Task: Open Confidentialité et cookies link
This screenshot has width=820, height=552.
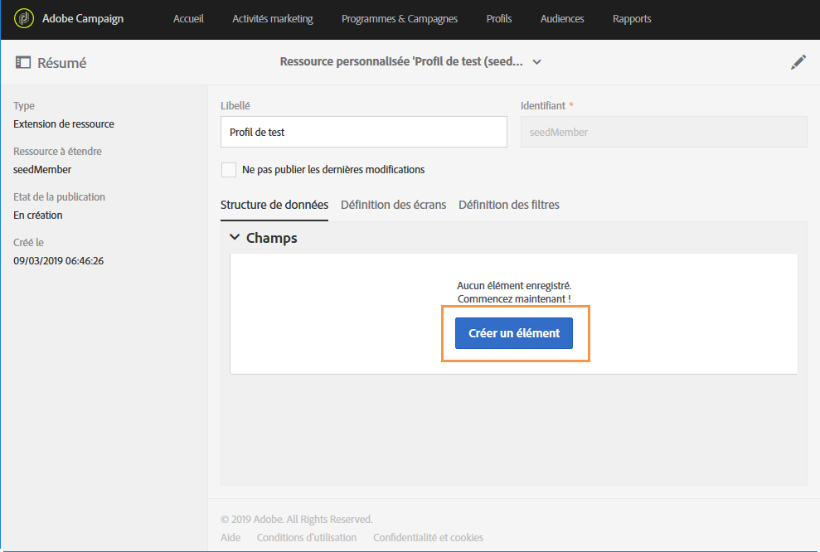Action: [x=428, y=538]
